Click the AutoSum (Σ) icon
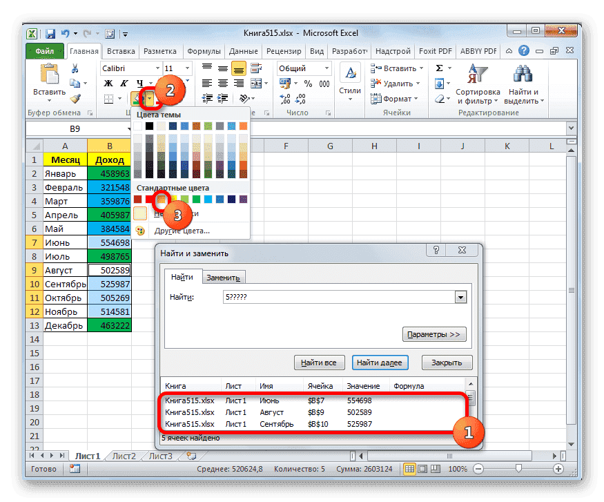The image size is (604, 502). [439, 68]
